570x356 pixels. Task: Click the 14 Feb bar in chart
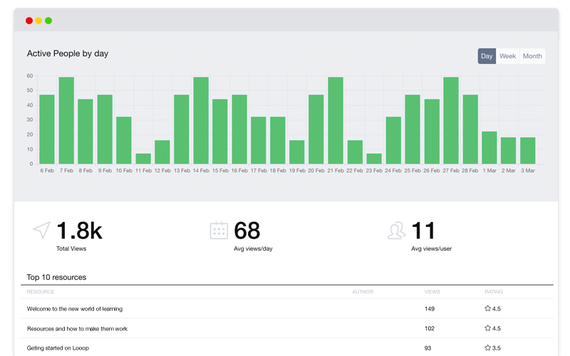[201, 120]
